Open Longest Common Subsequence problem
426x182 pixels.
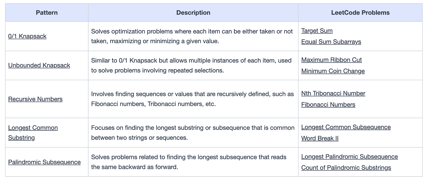(x=346, y=127)
